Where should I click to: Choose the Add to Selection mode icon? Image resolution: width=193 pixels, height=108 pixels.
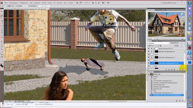9,6
